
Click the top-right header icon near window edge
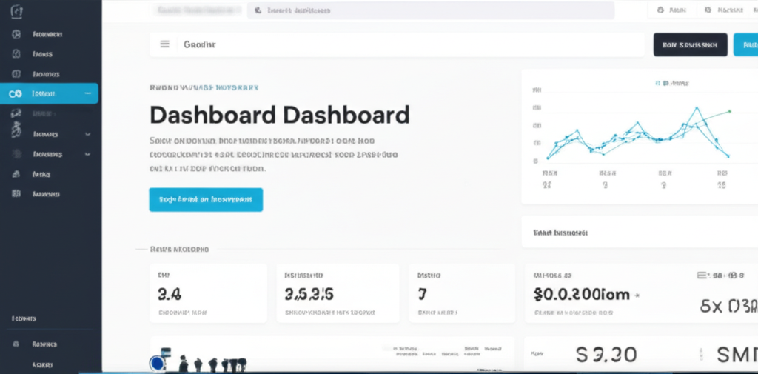click(x=708, y=10)
